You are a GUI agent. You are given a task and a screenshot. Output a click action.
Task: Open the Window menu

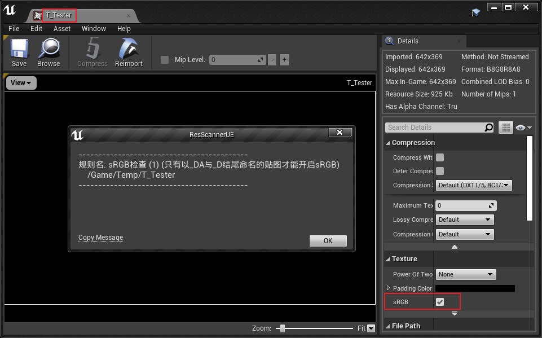click(94, 29)
